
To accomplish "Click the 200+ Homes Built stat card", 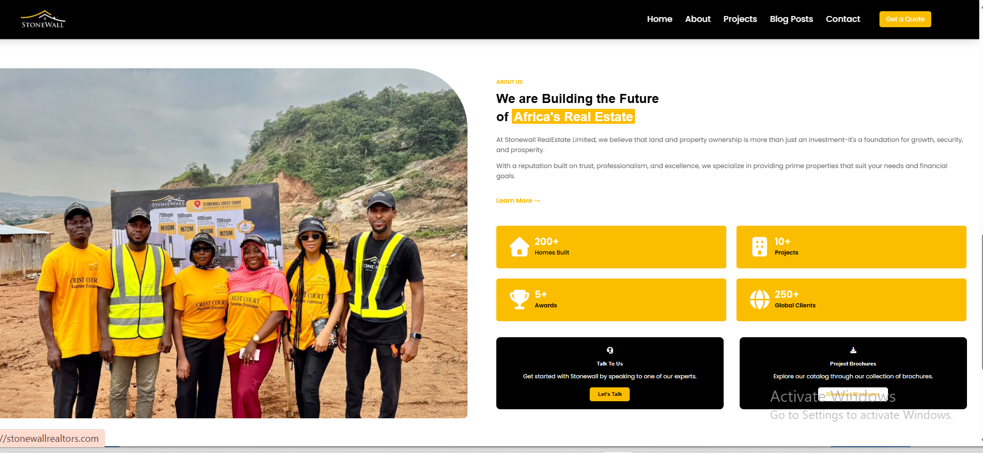I will [x=611, y=247].
